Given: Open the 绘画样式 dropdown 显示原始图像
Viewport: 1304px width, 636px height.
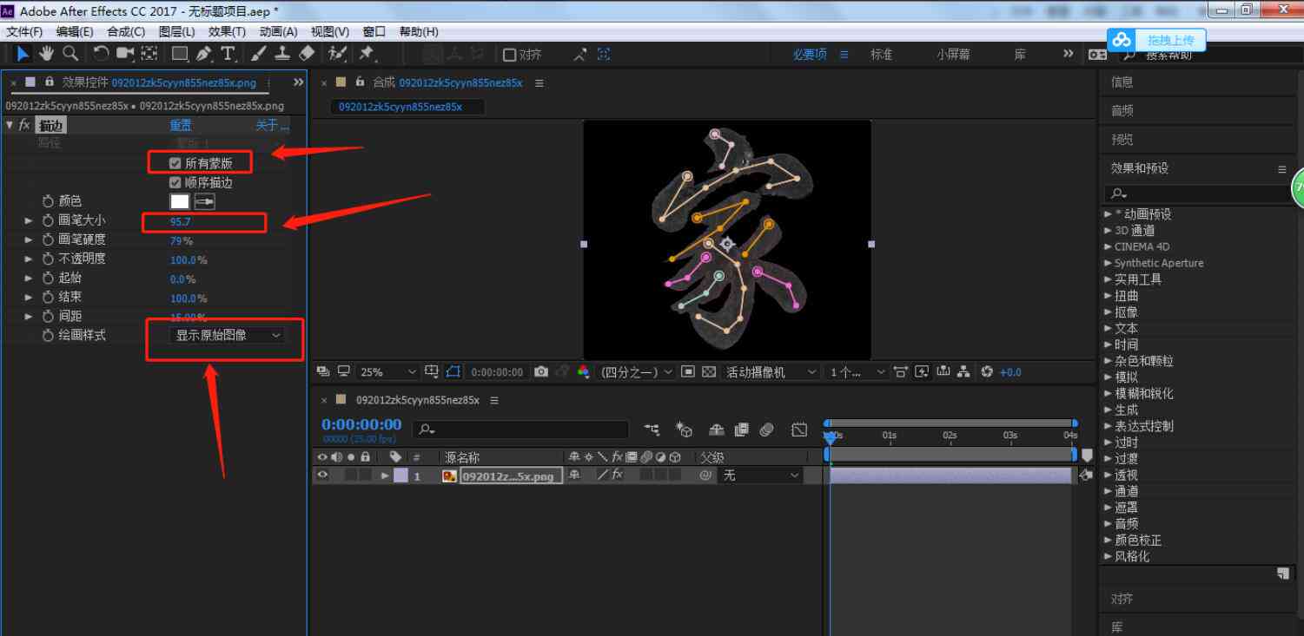Looking at the screenshot, I should (228, 335).
